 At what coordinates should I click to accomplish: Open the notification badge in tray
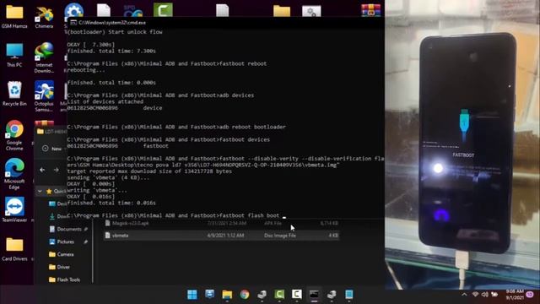coord(530,295)
